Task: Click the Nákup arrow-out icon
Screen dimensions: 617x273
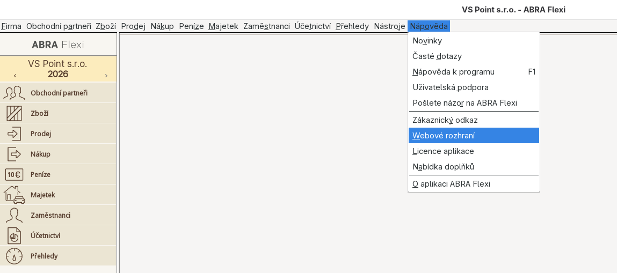Action: [x=14, y=154]
